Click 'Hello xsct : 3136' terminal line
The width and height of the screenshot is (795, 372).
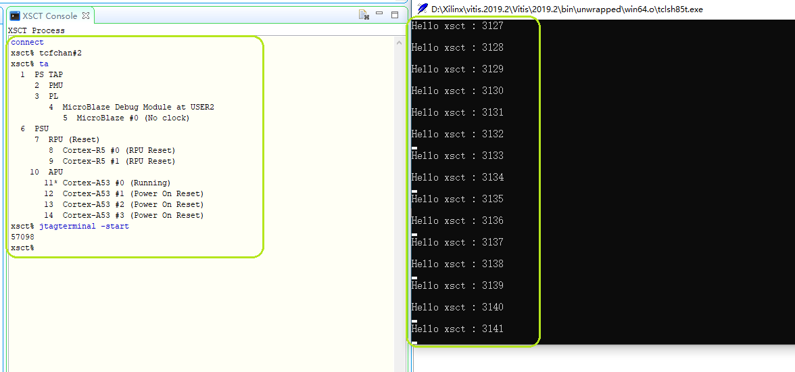[457, 220]
